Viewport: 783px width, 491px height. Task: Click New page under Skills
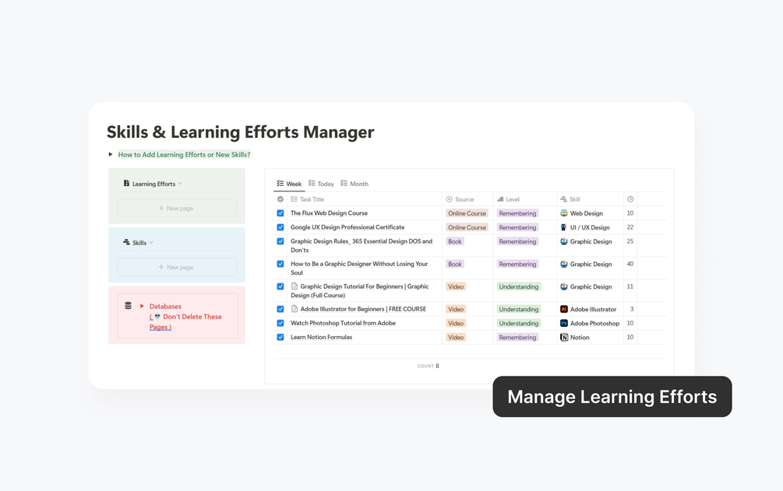pos(177,267)
